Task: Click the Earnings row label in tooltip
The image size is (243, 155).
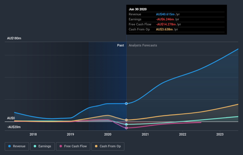Action: pos(135,19)
